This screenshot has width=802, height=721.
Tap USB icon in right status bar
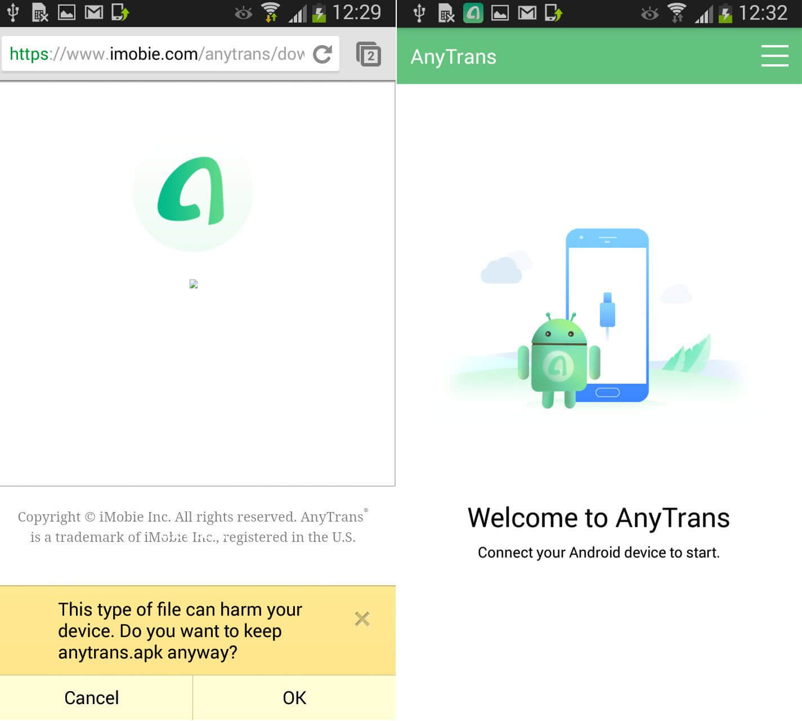pyautogui.click(x=419, y=13)
